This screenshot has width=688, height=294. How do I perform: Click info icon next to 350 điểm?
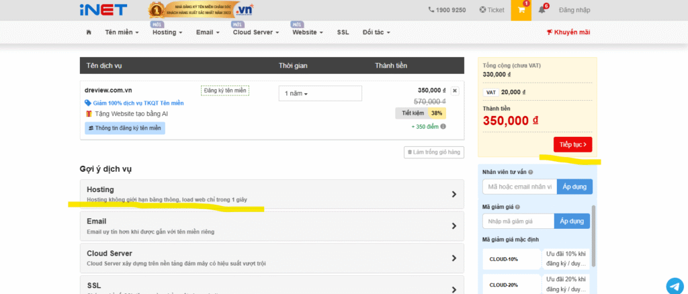(443, 127)
